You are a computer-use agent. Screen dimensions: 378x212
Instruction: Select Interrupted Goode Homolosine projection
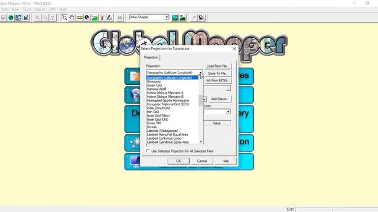(x=172, y=101)
